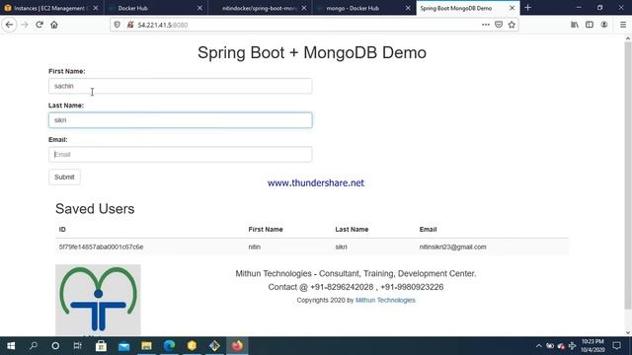This screenshot has height=355, width=632.
Task: Click the taskbar clock and date
Action: click(x=592, y=346)
